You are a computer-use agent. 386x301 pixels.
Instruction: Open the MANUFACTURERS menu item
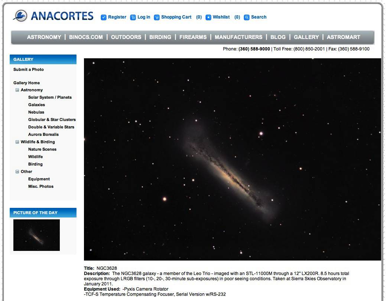tap(238, 37)
